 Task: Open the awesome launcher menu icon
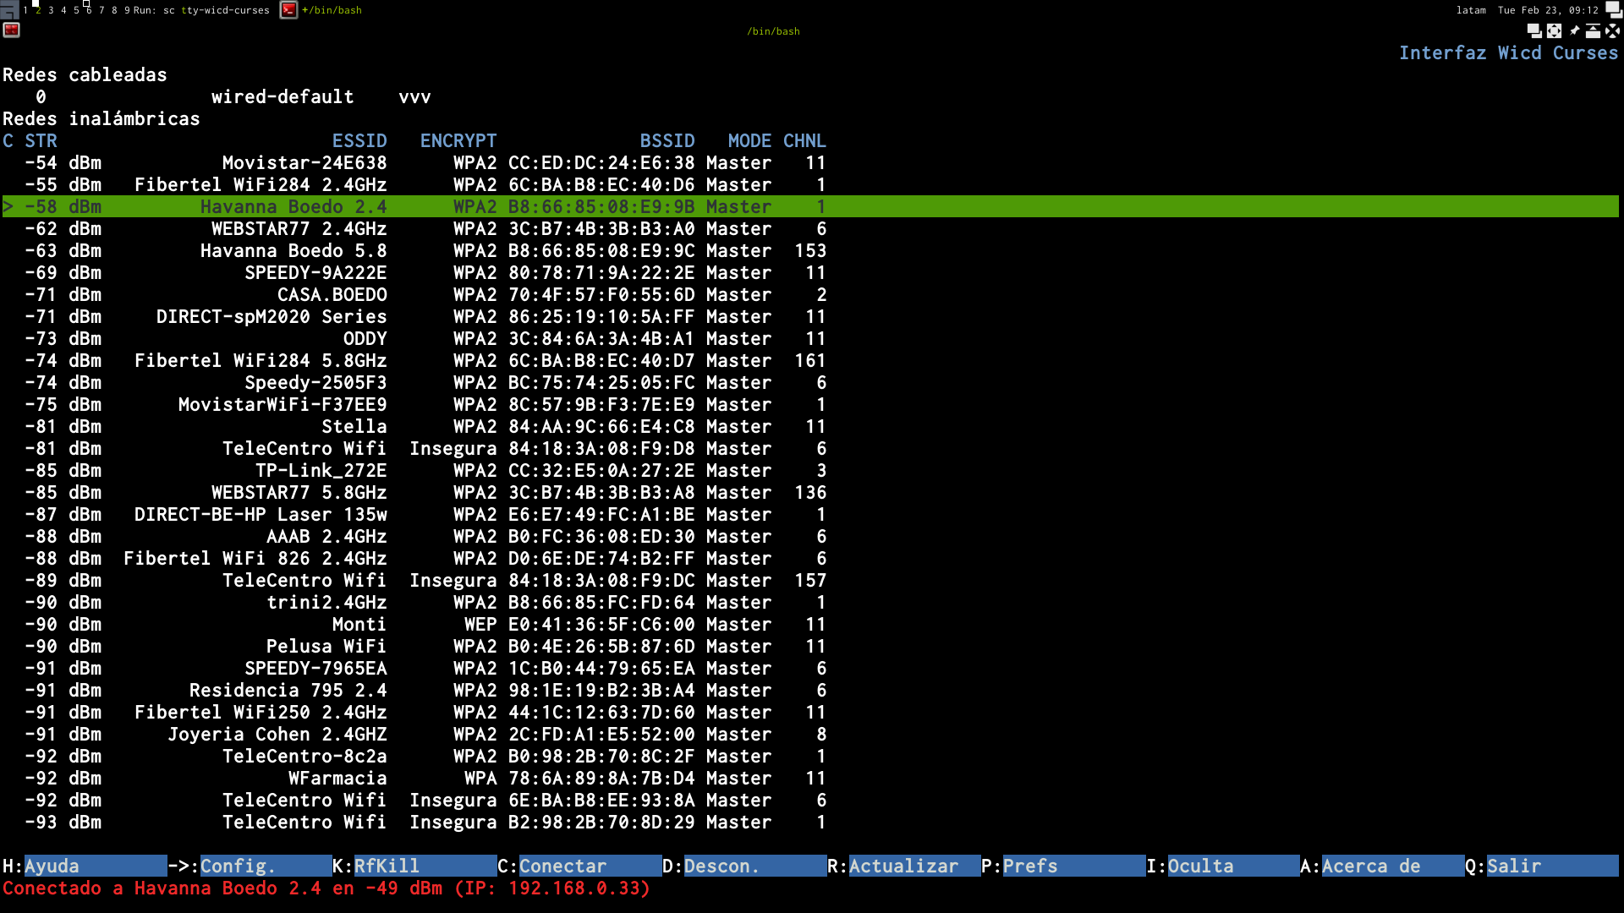point(9,9)
